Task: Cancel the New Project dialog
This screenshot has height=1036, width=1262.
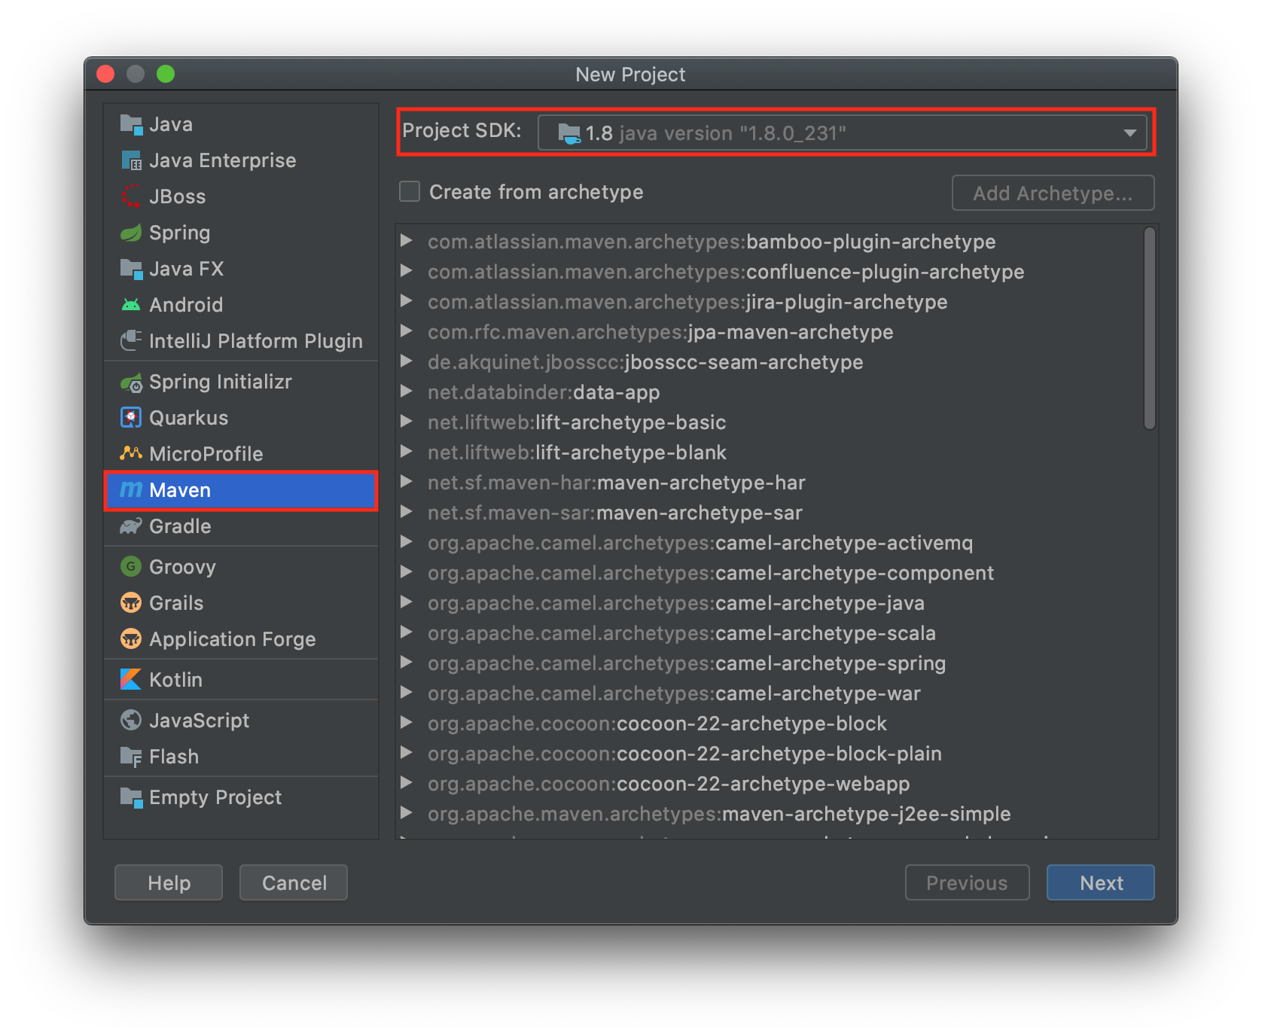Action: 294,882
